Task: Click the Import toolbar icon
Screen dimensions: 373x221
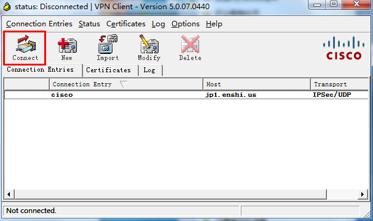Action: coord(108,48)
